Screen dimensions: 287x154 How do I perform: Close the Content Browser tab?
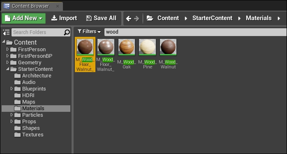(x=58, y=6)
